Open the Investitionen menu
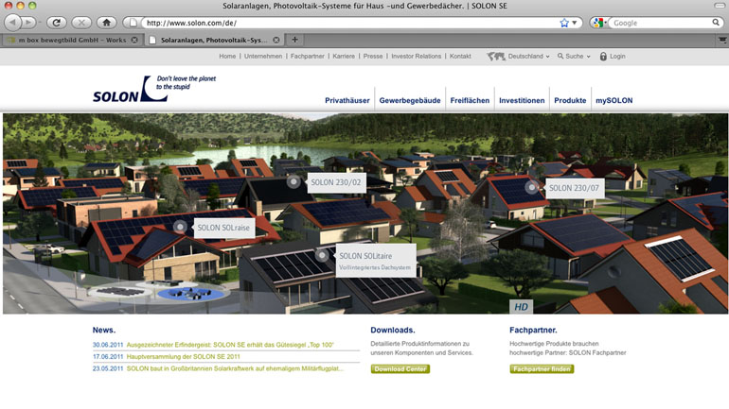This screenshot has height=409, width=729. [x=522, y=100]
